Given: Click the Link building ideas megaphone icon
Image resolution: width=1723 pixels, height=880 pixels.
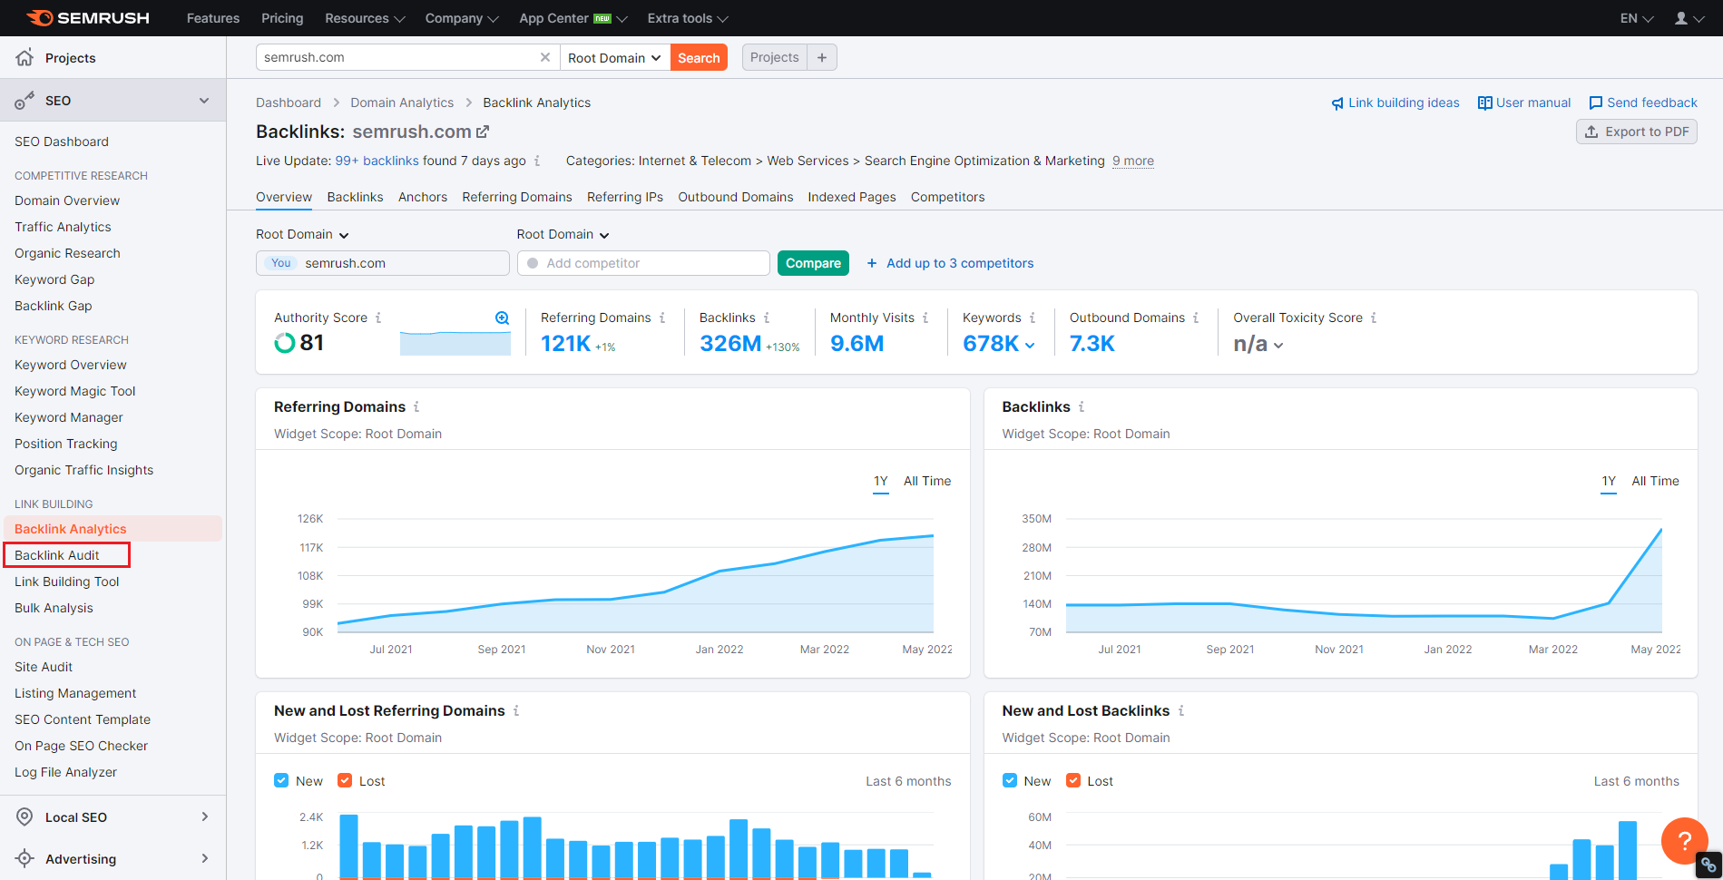Looking at the screenshot, I should (x=1337, y=103).
